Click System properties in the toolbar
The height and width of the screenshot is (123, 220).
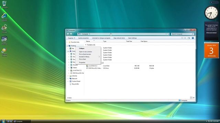click(84, 38)
